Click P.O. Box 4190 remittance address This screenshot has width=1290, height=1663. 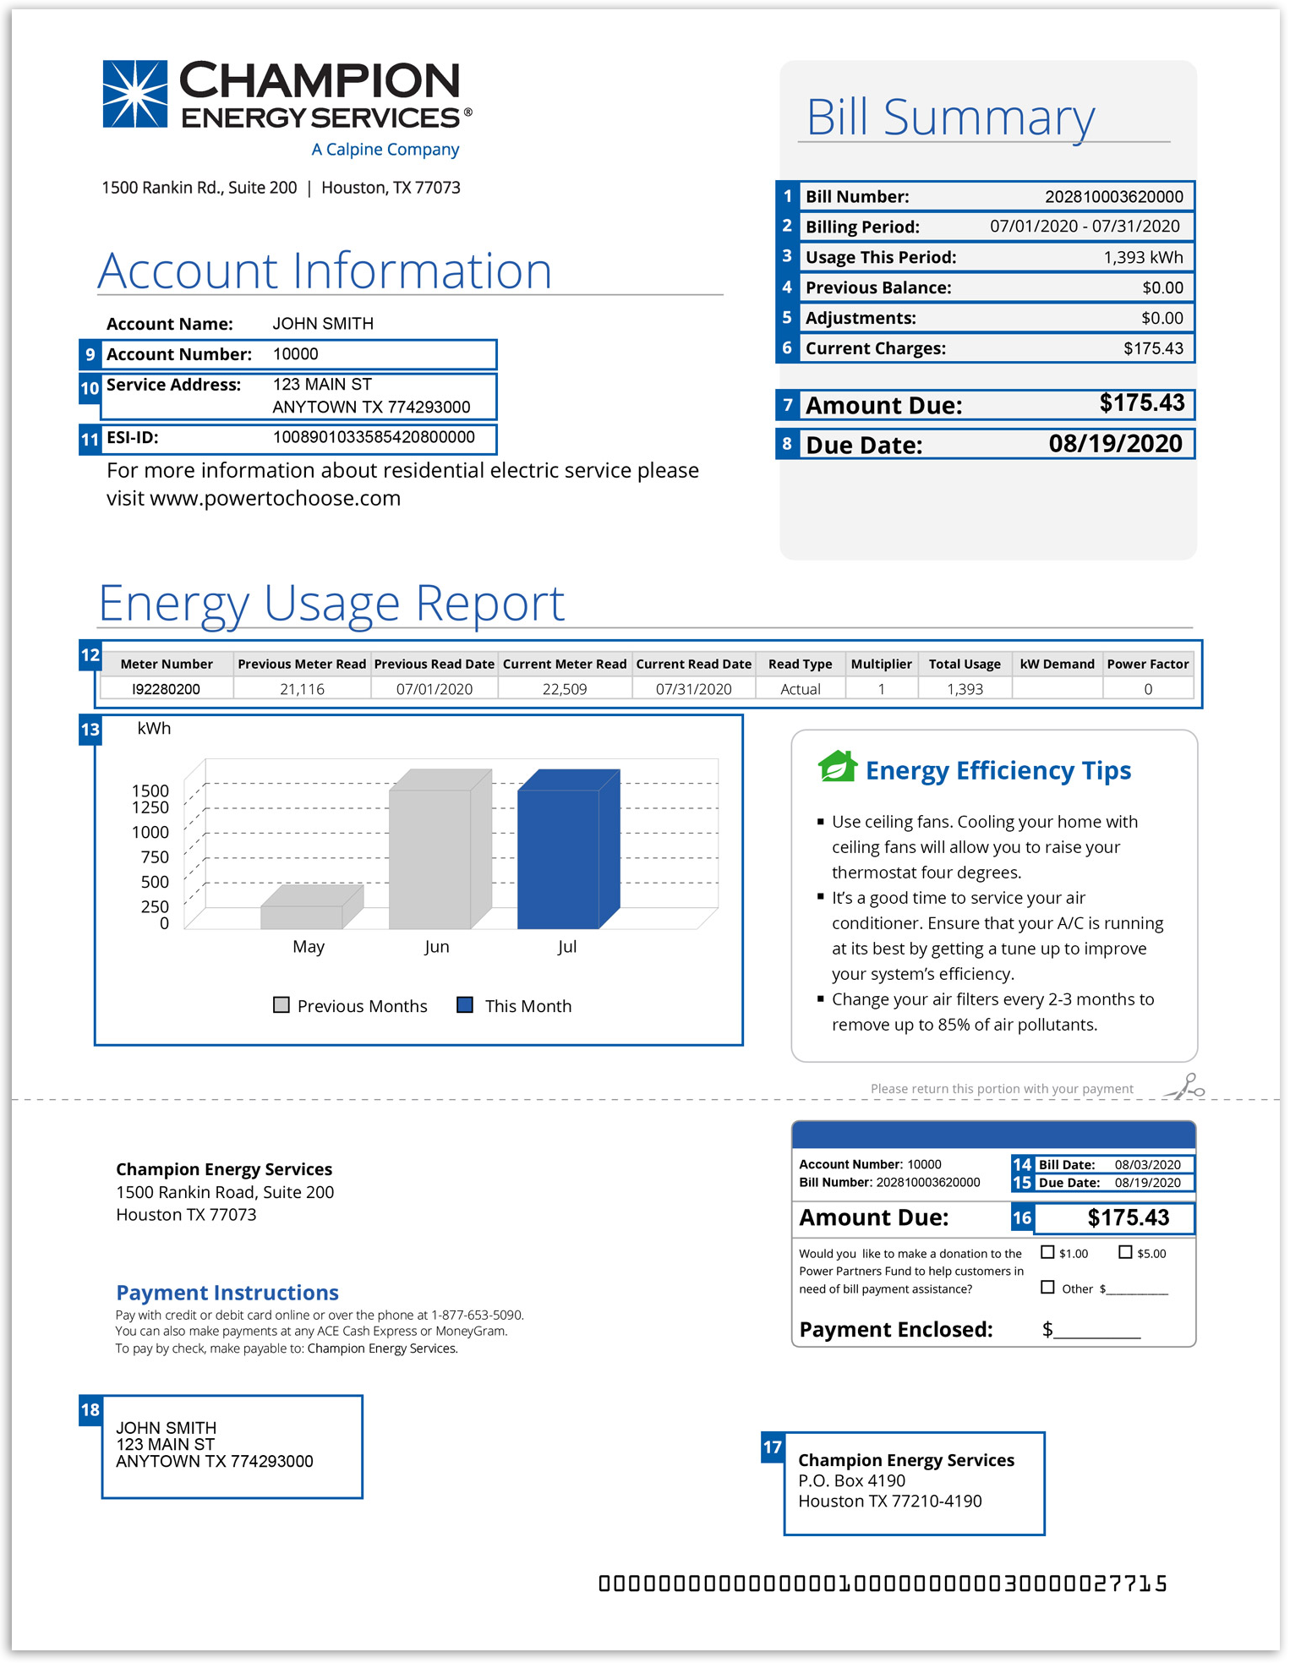click(x=851, y=1480)
